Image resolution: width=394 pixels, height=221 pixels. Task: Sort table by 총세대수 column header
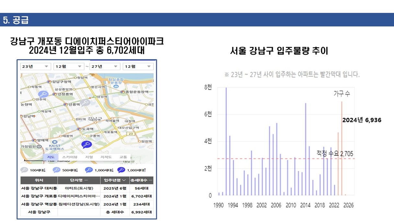click(142, 180)
